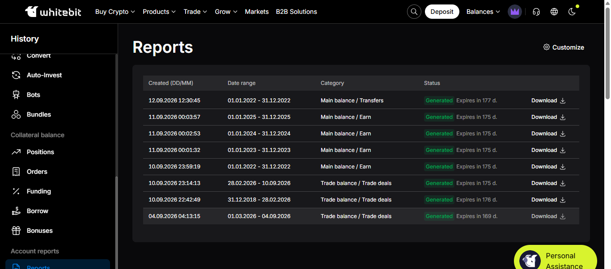Toggle the moon dark-mode icon
Viewport: 611px width, 269px height.
[x=572, y=12]
